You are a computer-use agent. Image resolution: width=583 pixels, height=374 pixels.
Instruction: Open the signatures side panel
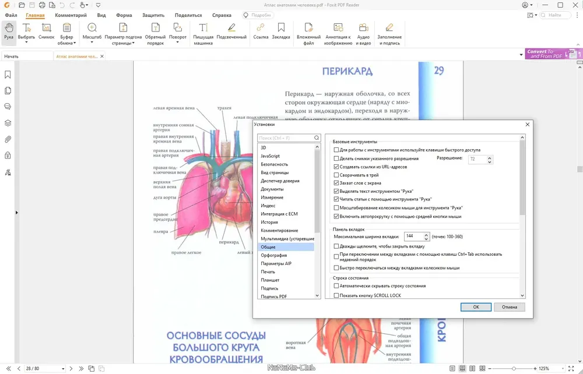point(8,172)
